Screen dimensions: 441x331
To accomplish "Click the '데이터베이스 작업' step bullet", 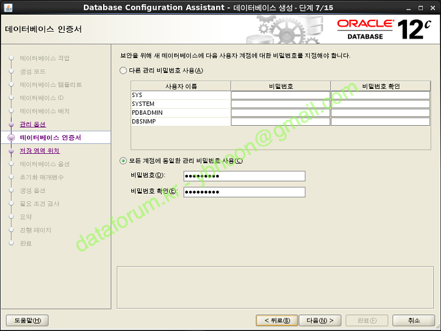I will click(x=11, y=58).
